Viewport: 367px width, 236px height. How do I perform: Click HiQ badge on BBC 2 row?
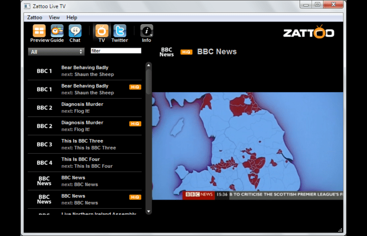135,124
